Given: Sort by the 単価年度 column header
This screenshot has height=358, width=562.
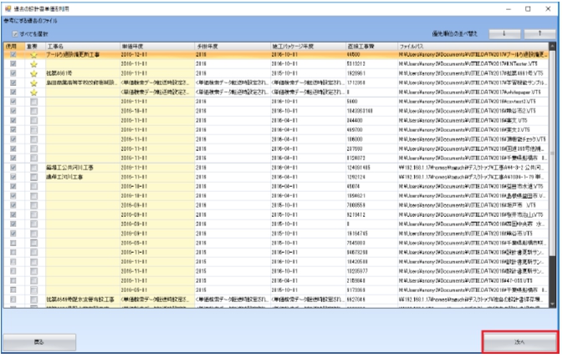Looking at the screenshot, I should pos(156,45).
